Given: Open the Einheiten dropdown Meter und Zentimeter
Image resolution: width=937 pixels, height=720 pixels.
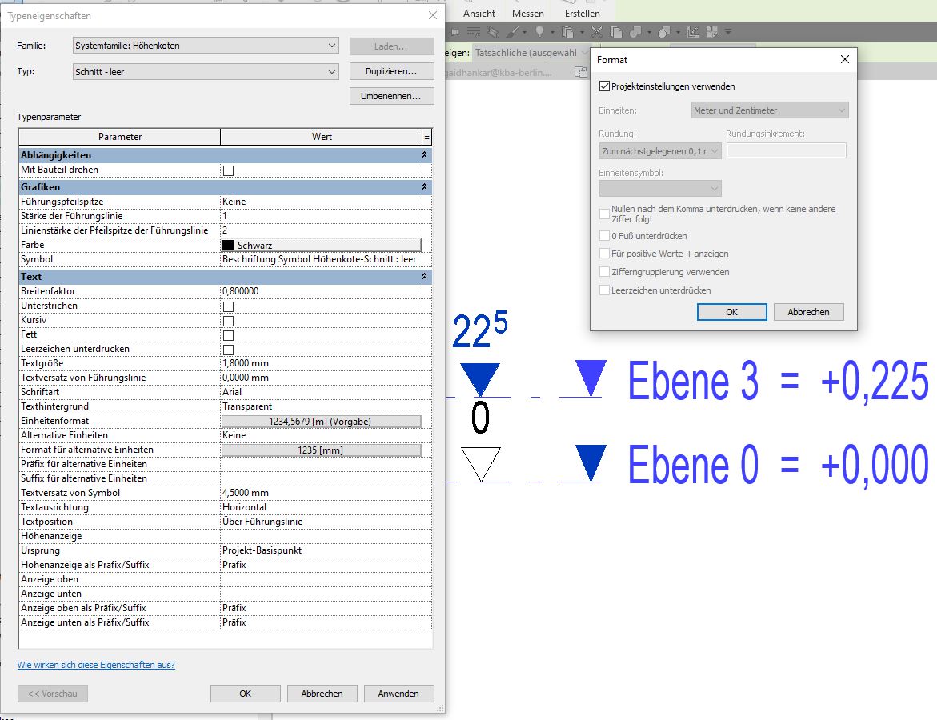Looking at the screenshot, I should click(x=770, y=110).
